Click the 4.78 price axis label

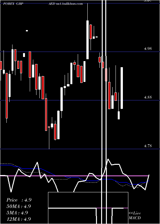148,146
